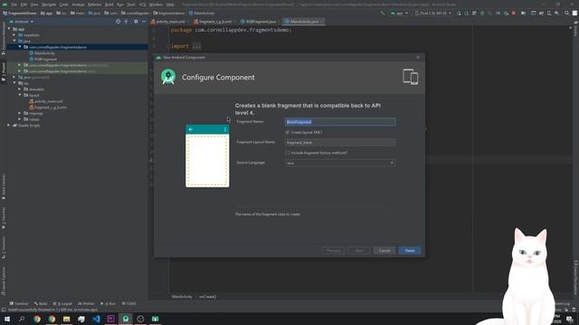
Task: Open the View menu
Action: point(34,5)
